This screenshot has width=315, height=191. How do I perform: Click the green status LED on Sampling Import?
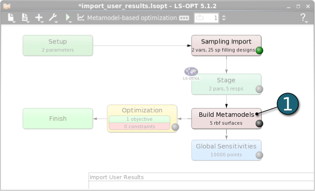pyautogui.click(x=259, y=50)
